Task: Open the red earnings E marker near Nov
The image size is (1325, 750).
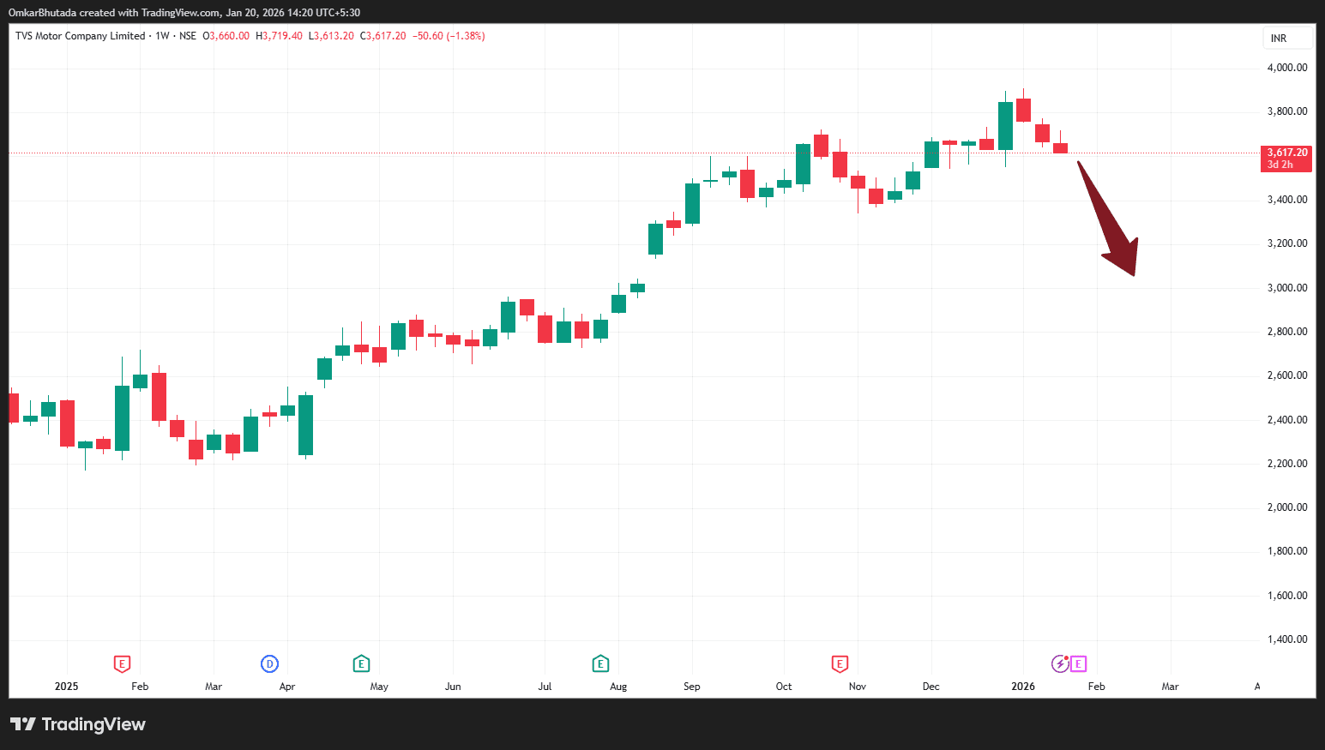Action: point(840,663)
